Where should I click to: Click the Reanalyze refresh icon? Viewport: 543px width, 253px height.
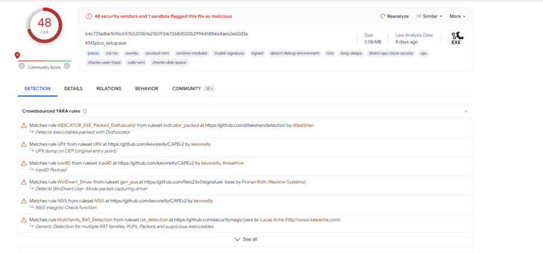coord(383,16)
